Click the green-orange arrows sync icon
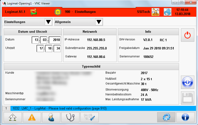 point(34,12)
